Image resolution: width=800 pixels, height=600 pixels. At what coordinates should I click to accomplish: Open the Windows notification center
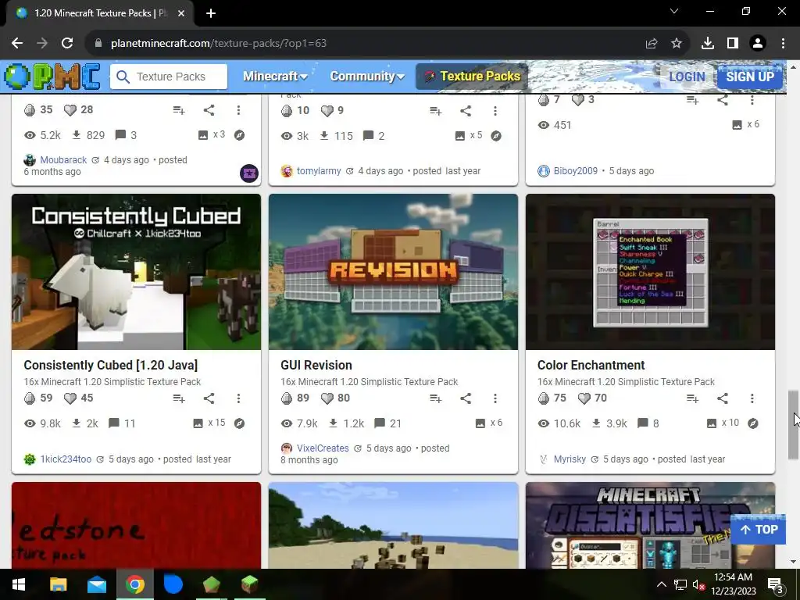[776, 585]
